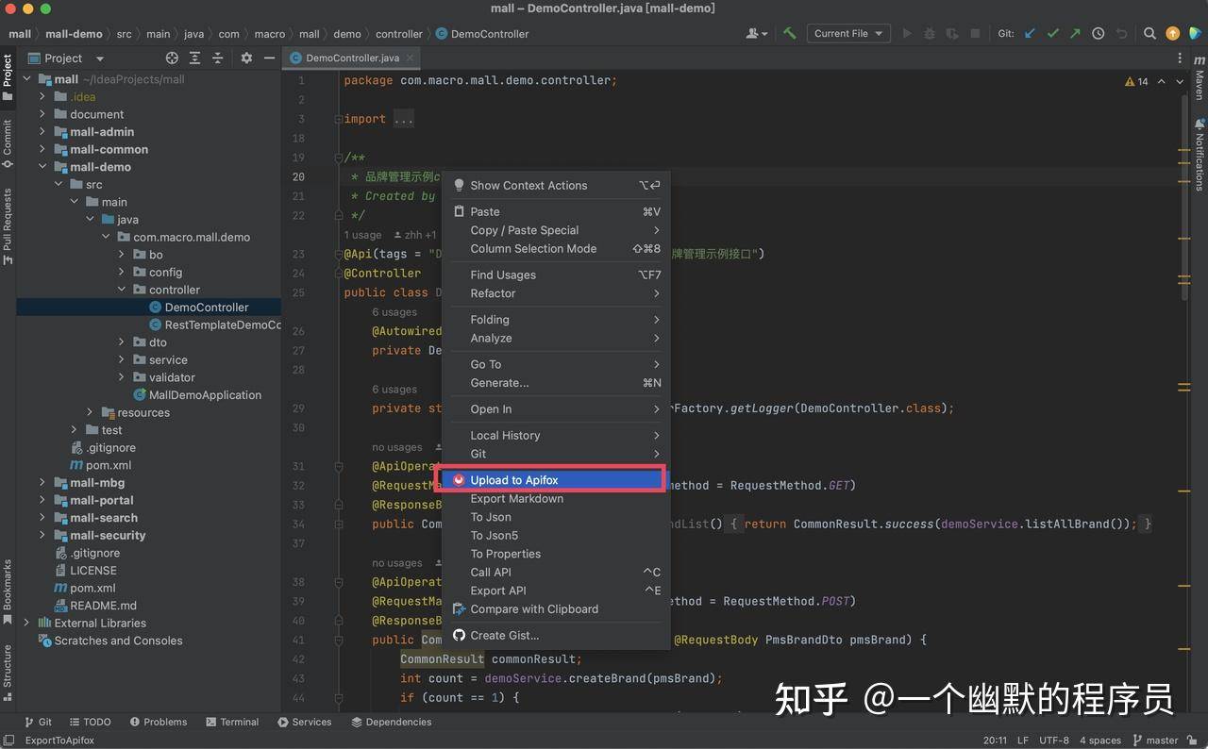Open the Bookmarks tool window
Screen dimensions: 1208x749
[x=8, y=591]
